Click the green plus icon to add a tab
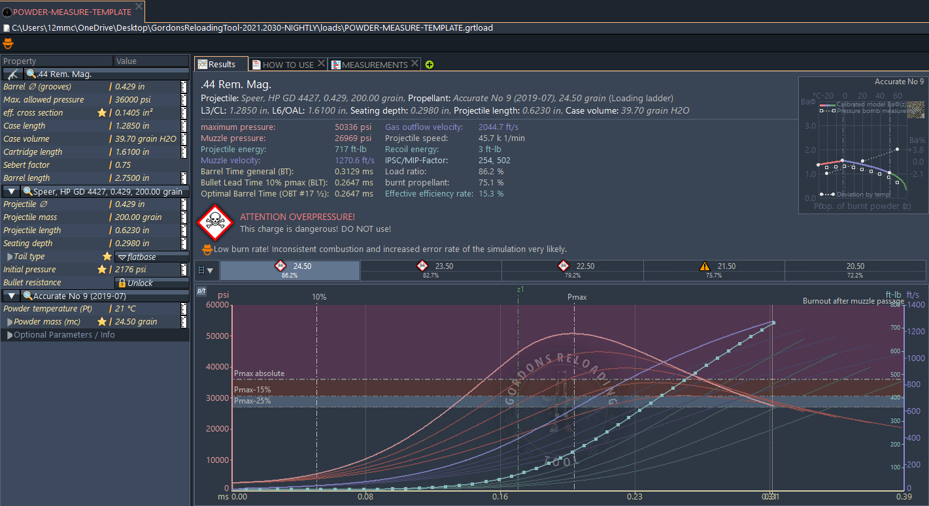Viewport: 929px width, 506px height. (430, 65)
